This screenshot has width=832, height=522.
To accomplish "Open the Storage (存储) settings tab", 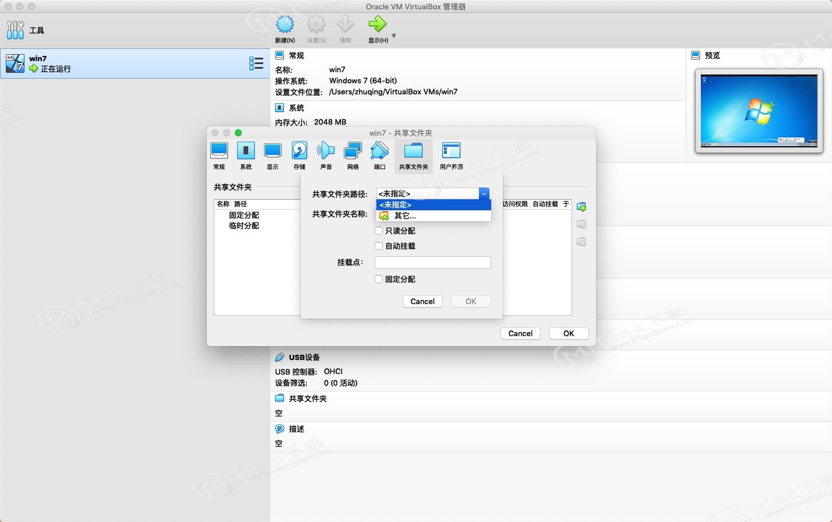I will (299, 156).
